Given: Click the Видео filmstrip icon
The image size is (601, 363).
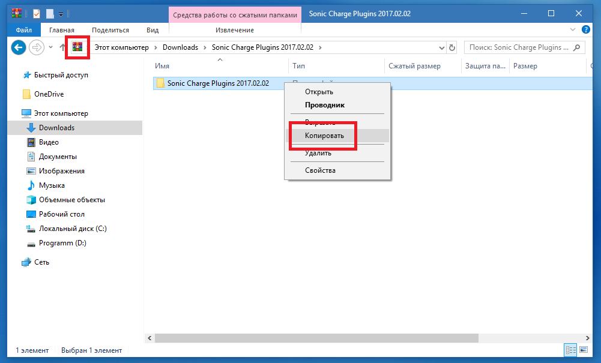Looking at the screenshot, I should 31,142.
